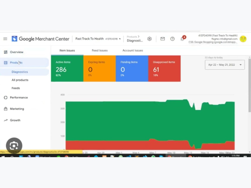The image size is (251, 188).
Task: Select the green Active items 286 card
Action: click(67, 69)
